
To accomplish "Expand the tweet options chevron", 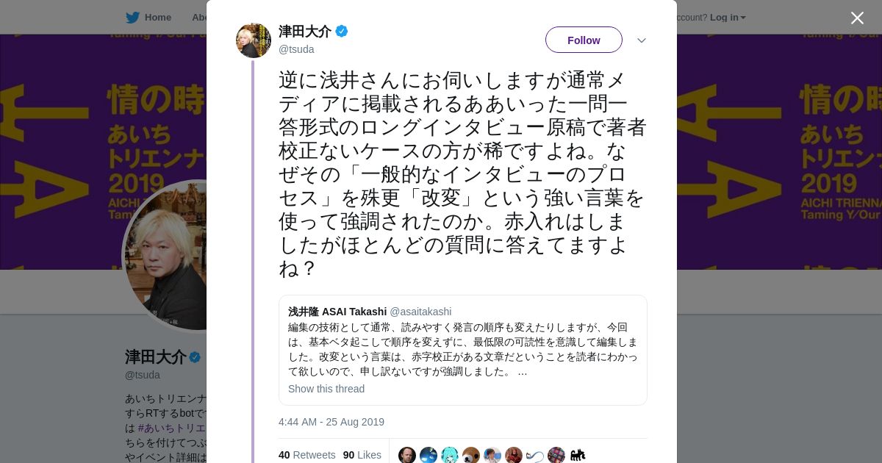I will tap(641, 40).
